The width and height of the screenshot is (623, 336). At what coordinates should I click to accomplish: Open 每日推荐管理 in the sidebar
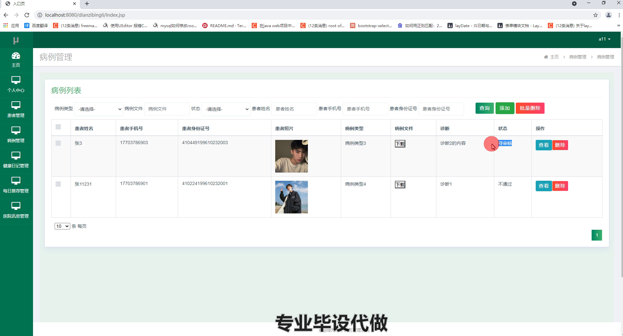16,185
